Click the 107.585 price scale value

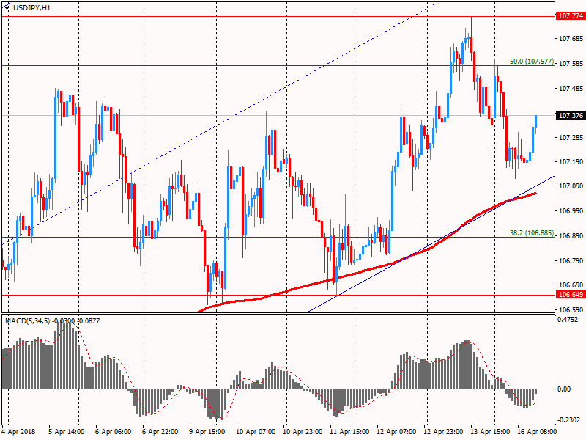click(571, 64)
